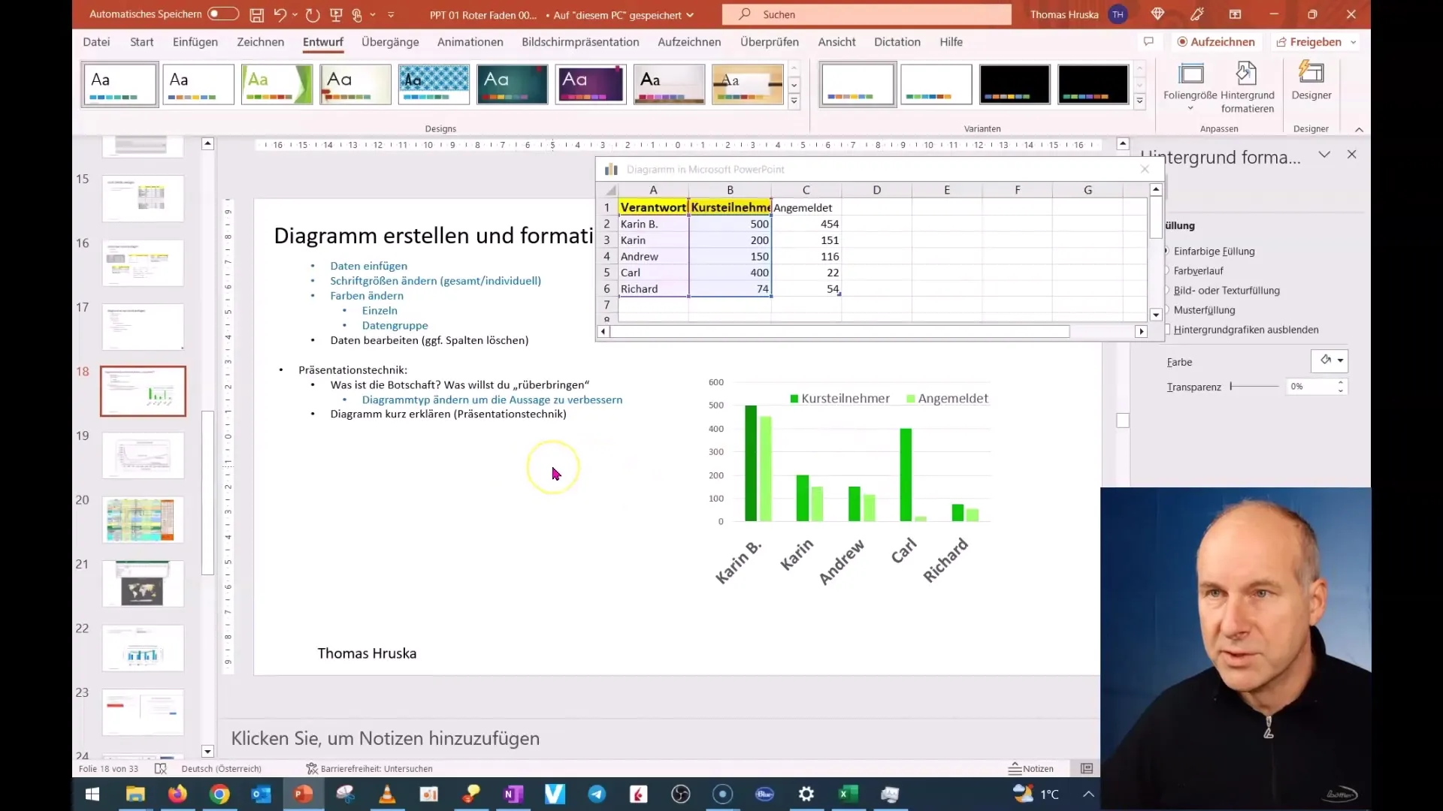
Task: Click slide 22 thumbnail in panel
Action: coord(142,649)
